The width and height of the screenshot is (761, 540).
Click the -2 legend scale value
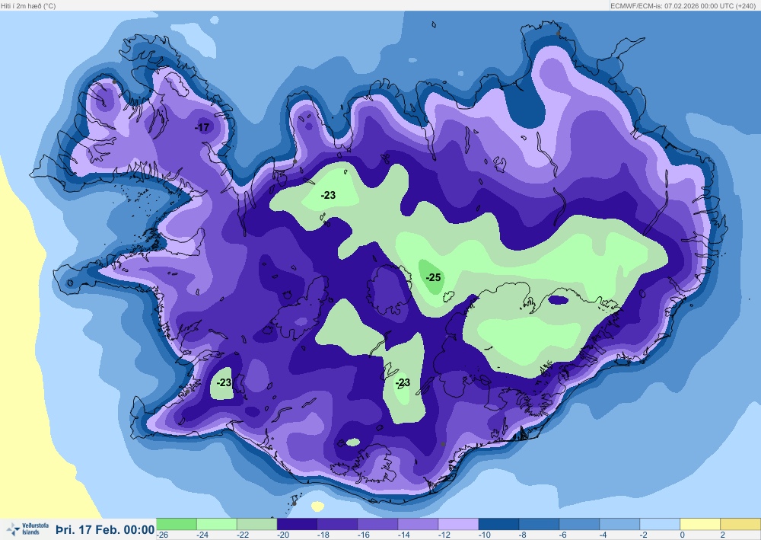[643, 535]
